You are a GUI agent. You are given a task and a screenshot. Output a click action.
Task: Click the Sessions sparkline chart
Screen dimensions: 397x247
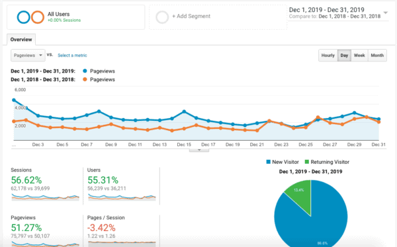pos(45,197)
